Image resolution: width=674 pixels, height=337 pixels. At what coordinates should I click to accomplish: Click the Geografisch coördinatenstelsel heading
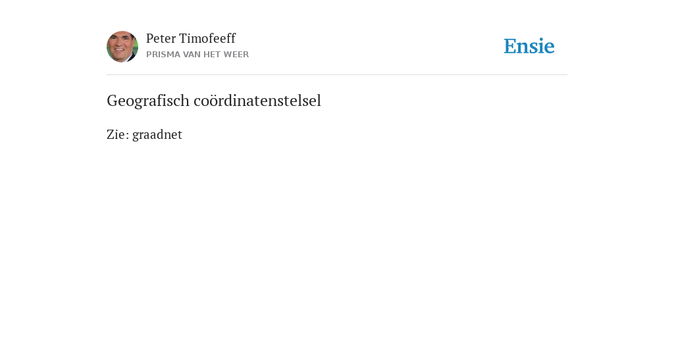(214, 101)
